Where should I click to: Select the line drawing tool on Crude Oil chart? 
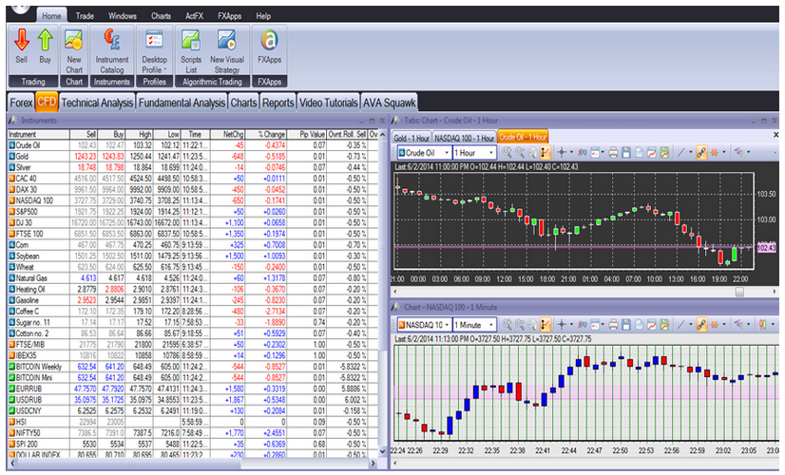(x=680, y=153)
